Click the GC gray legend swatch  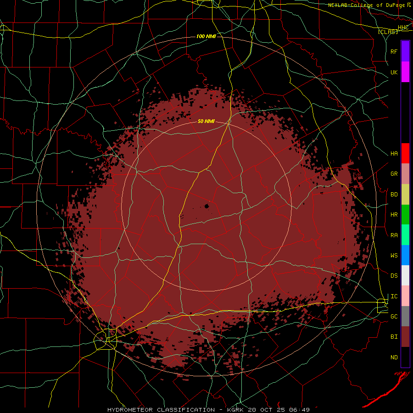click(x=405, y=316)
